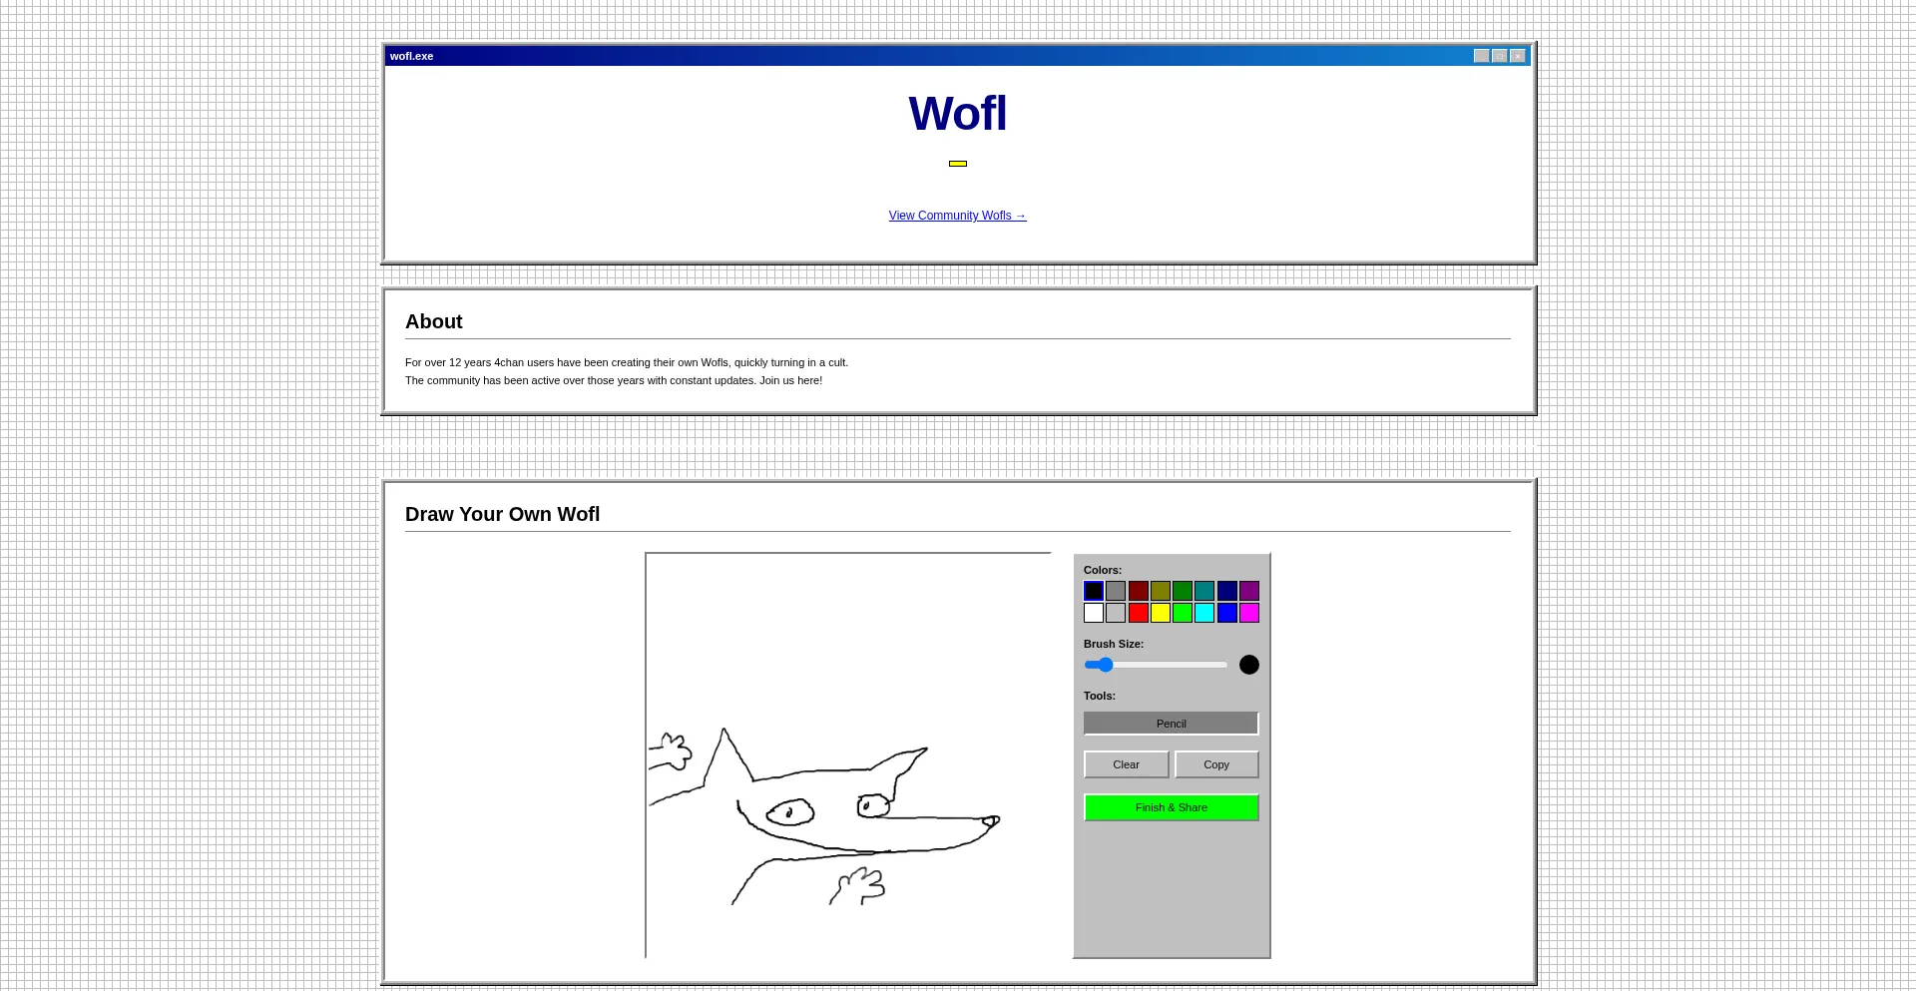Choose the yellow color swatch
Viewport: 1916px width, 991px height.
(x=1161, y=613)
